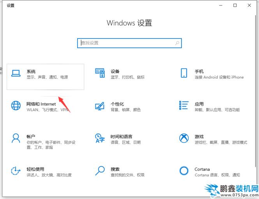Click the vertical scrollbar on the right
The image size is (259, 199).
[256, 91]
